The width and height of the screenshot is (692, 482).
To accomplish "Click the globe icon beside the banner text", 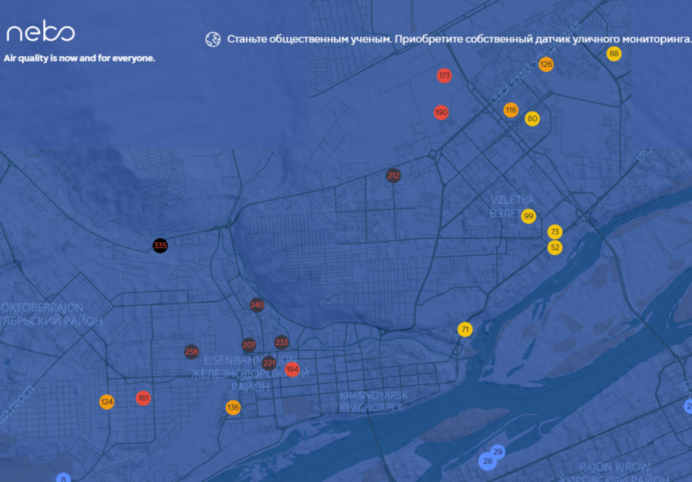I will tap(214, 39).
